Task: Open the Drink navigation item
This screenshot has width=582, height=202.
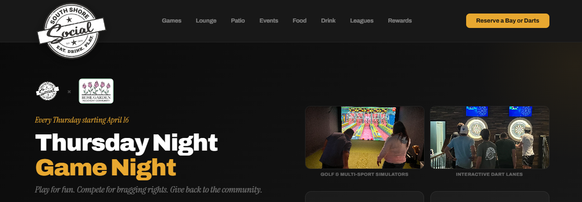Action: coord(328,21)
